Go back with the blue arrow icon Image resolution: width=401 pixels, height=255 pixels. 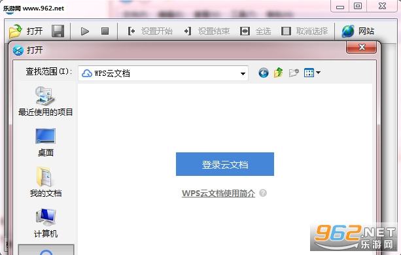(x=264, y=73)
